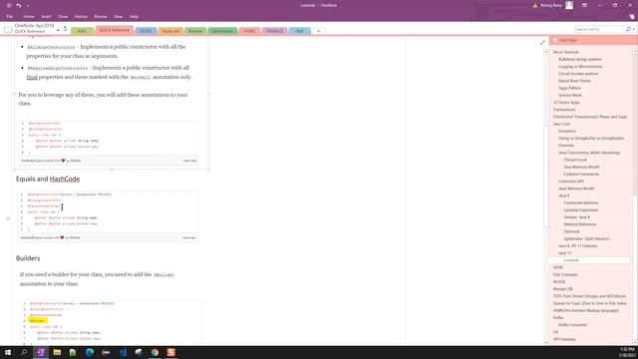This screenshot has height=359, width=638.
Task: Open the Home ribbon tab
Action: pos(29,17)
